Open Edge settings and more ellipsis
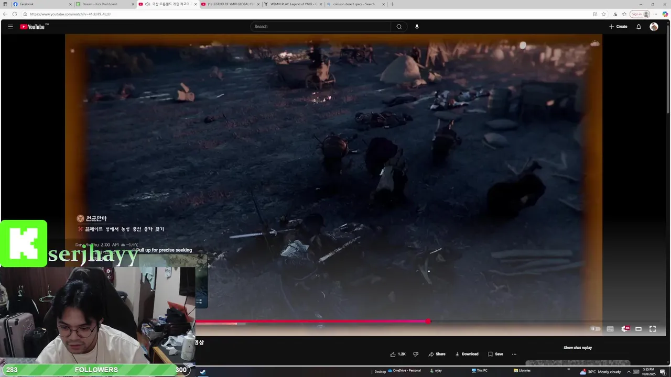 655,14
